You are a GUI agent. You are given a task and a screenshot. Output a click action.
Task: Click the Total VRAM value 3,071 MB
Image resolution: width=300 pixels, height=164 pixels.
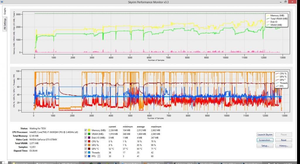click(x=34, y=143)
